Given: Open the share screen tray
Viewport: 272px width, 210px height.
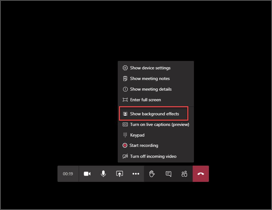Looking at the screenshot, I should [x=120, y=174].
